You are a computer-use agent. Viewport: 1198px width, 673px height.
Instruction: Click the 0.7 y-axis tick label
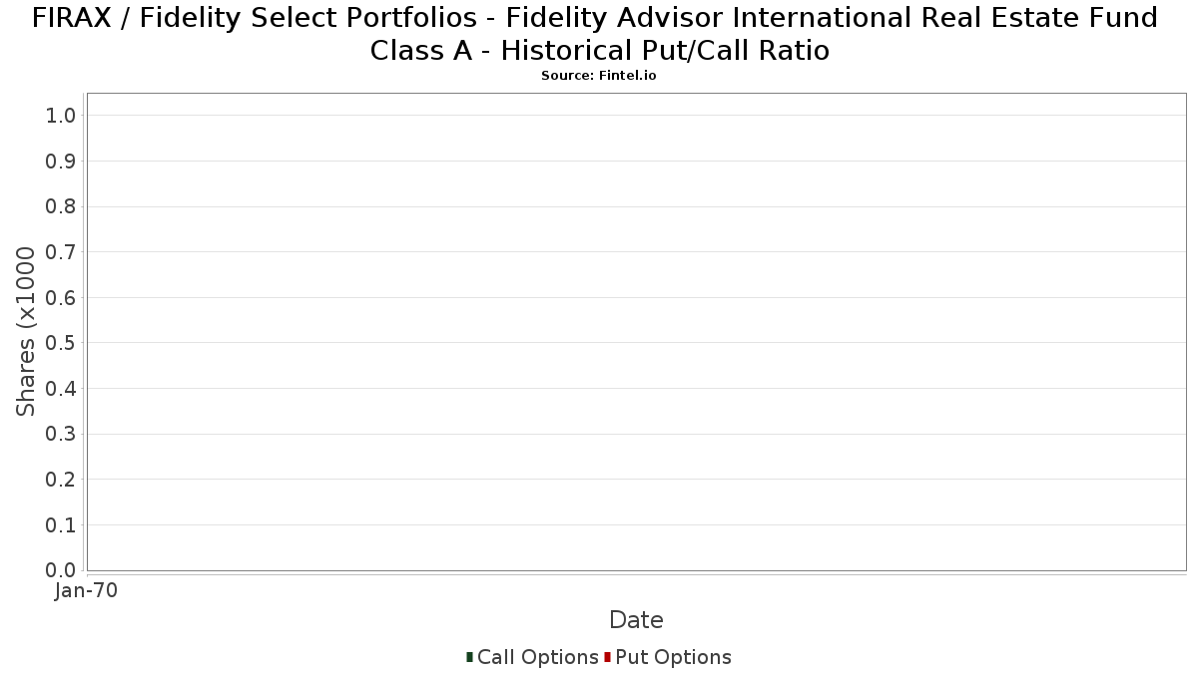tap(61, 252)
